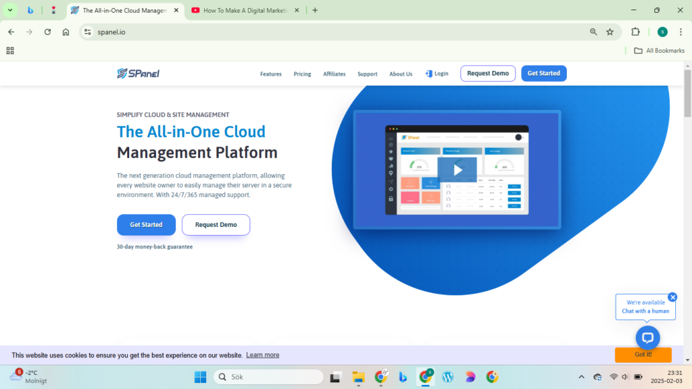The width and height of the screenshot is (692, 389).
Task: Open the apps grid shortcut
Action: tap(10, 51)
